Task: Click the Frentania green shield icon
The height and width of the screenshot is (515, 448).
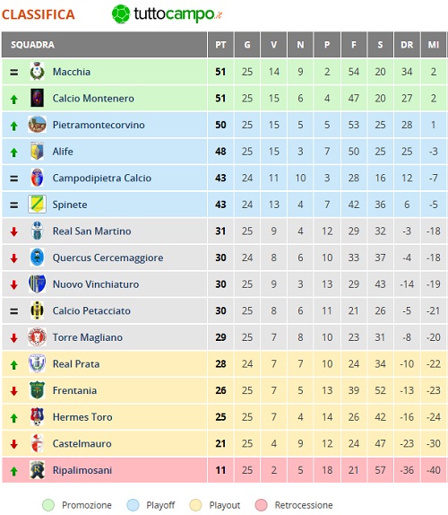Action: coord(37,390)
